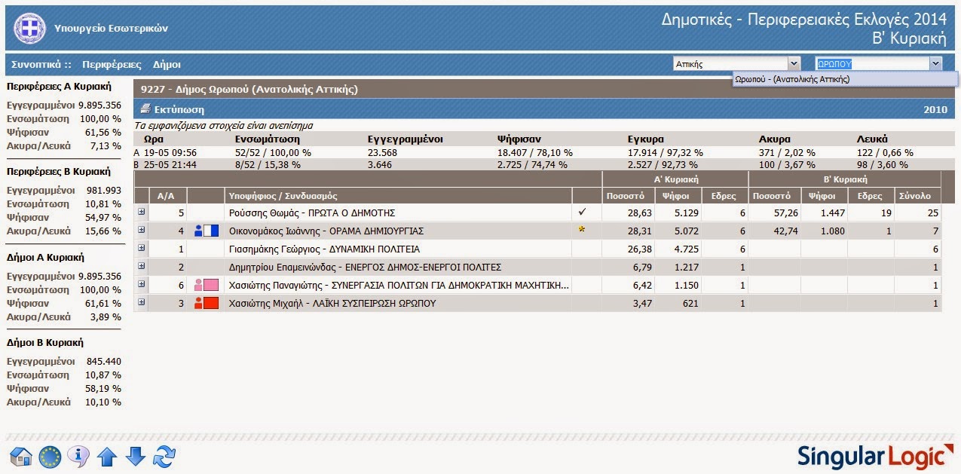Screen dimensions: 961x474
Task: Click the SingularLogic logo
Action: tap(875, 456)
